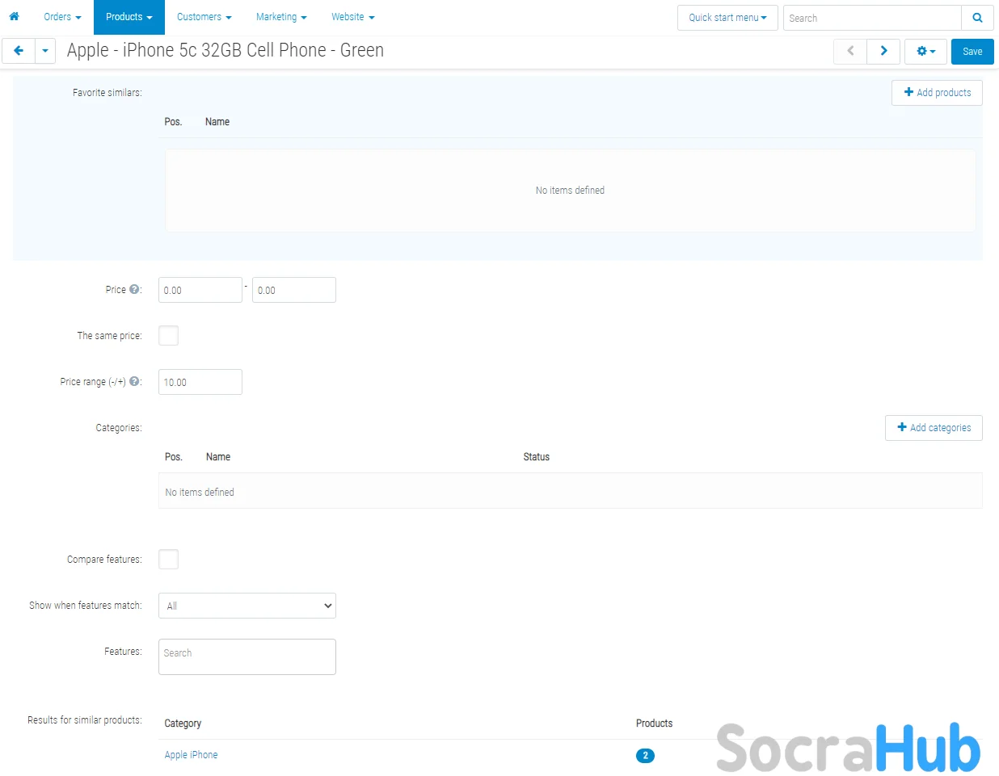
Task: Click the Price range help question icon
Action: [x=134, y=381]
